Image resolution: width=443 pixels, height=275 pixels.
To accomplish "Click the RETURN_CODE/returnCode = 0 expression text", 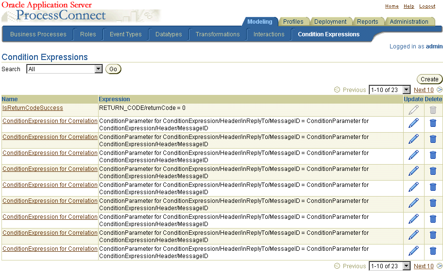I will (142, 108).
